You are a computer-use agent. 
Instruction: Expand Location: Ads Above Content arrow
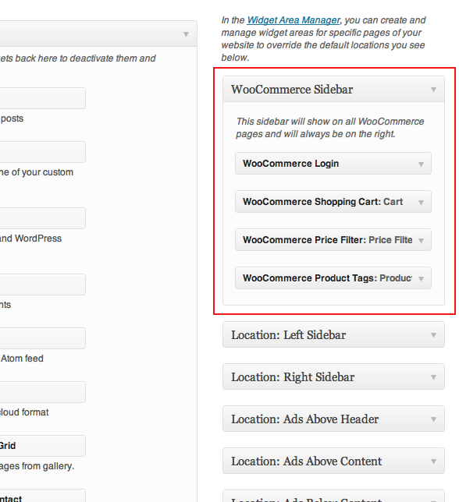[x=433, y=461]
